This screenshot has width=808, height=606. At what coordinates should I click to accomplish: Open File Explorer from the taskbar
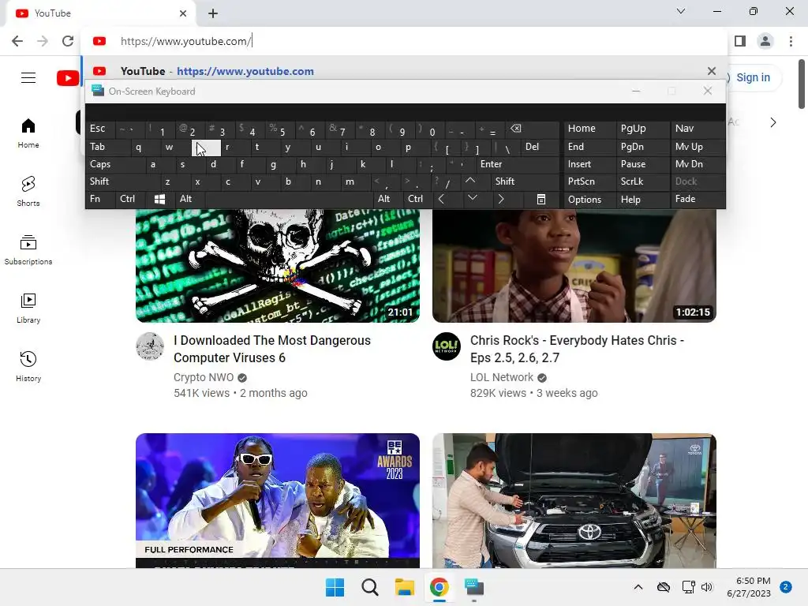point(405,587)
